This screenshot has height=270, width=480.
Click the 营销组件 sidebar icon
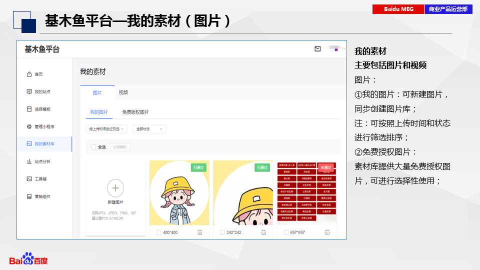[29, 196]
